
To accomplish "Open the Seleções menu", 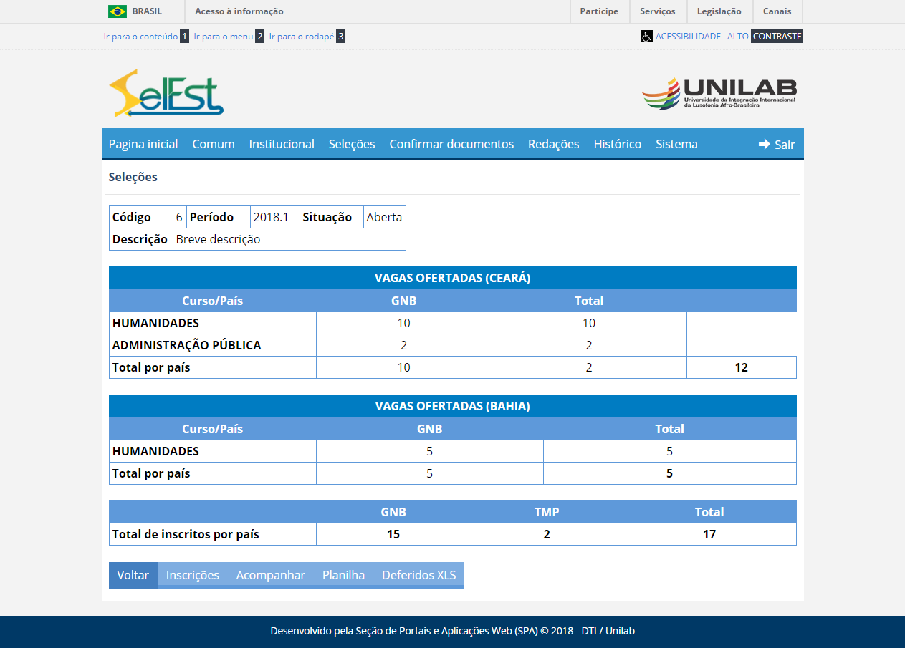I will click(x=352, y=144).
